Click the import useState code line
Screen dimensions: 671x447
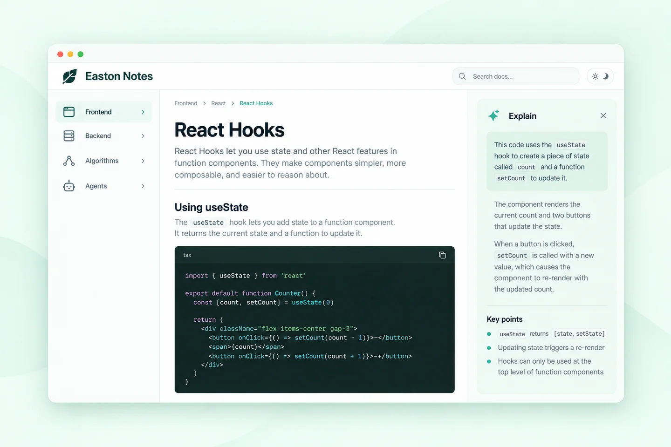point(246,276)
